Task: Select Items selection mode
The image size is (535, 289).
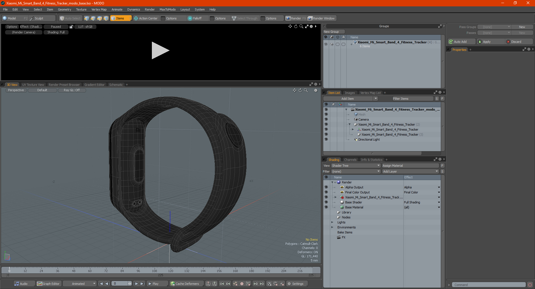Action: coord(121,18)
